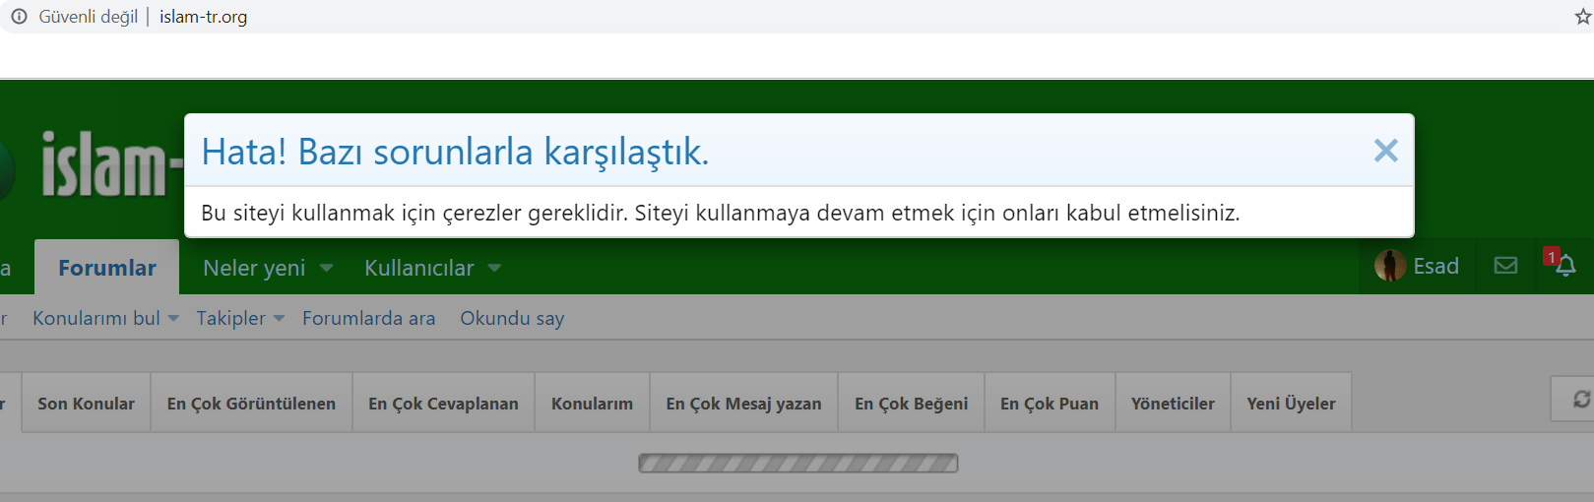Click the islam-tr.org address bar URL
The height and width of the screenshot is (502, 1594).
tap(203, 17)
